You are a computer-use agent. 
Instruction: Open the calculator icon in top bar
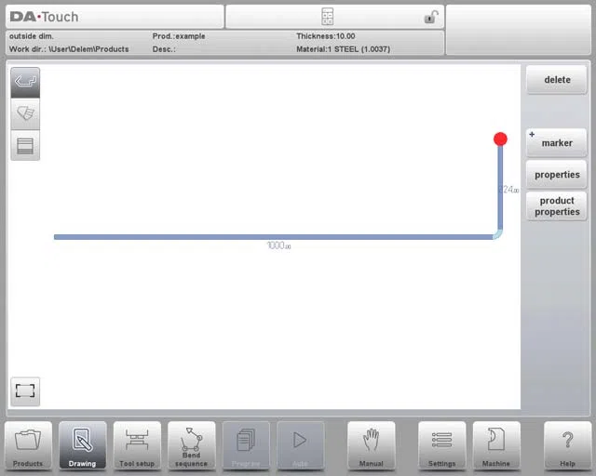point(327,17)
